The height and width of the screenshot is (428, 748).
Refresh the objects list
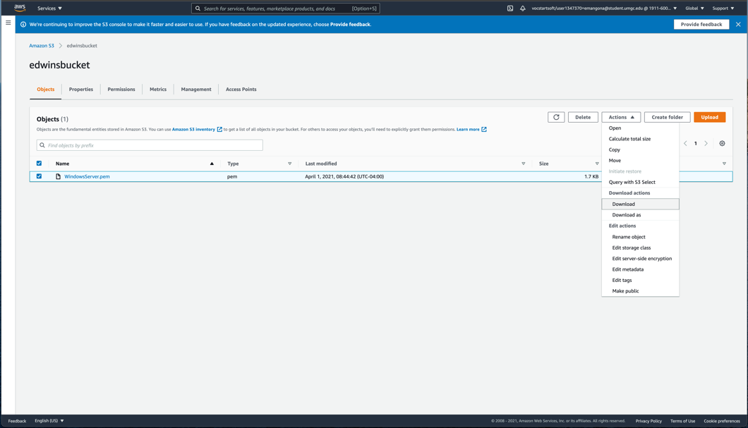click(556, 117)
